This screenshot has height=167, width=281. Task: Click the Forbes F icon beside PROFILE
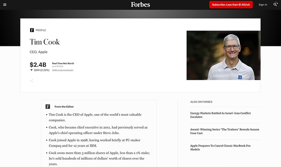tap(32, 30)
